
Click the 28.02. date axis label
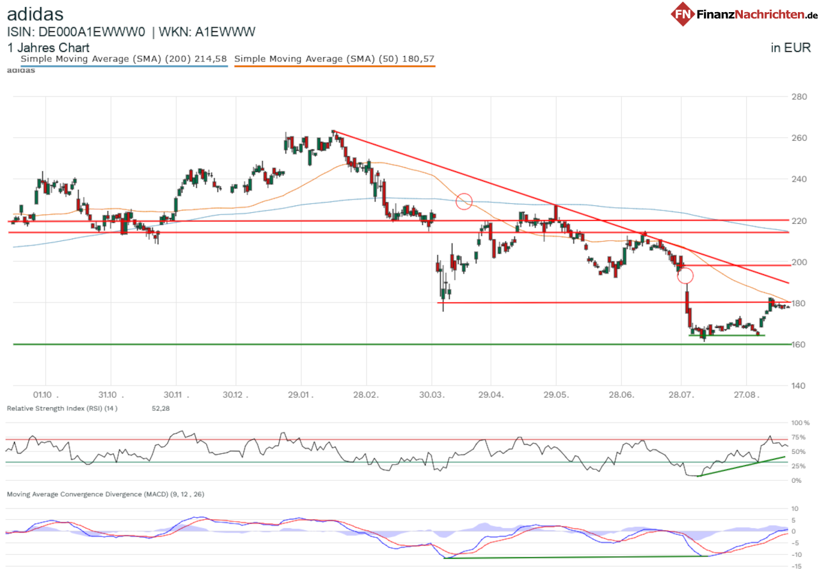(365, 396)
